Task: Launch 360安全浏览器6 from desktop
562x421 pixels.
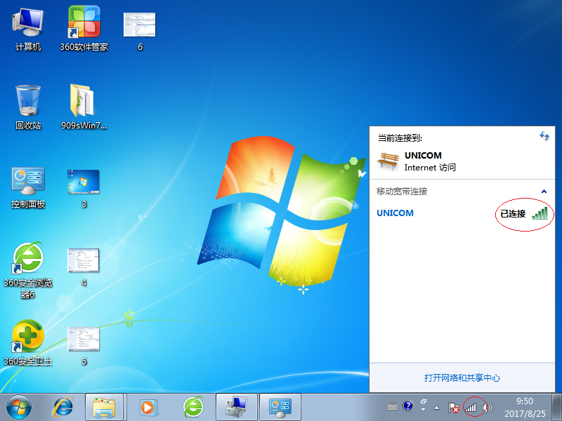Action: click(x=28, y=271)
